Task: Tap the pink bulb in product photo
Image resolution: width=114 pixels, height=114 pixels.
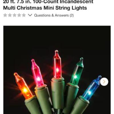Action: click(x=37, y=73)
